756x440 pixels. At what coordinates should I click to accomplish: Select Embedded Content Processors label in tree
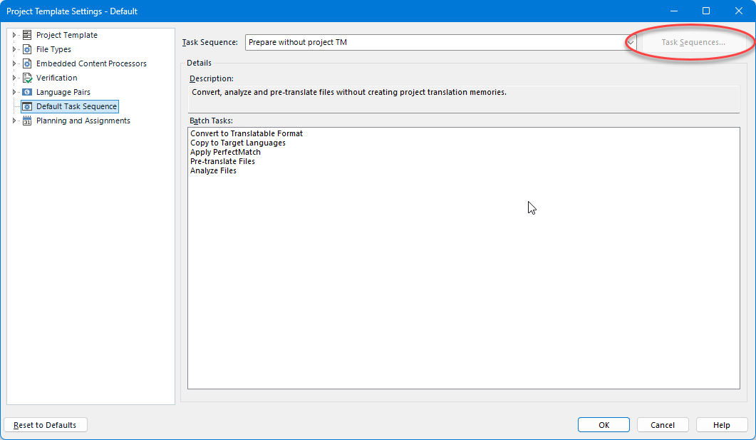pyautogui.click(x=91, y=63)
